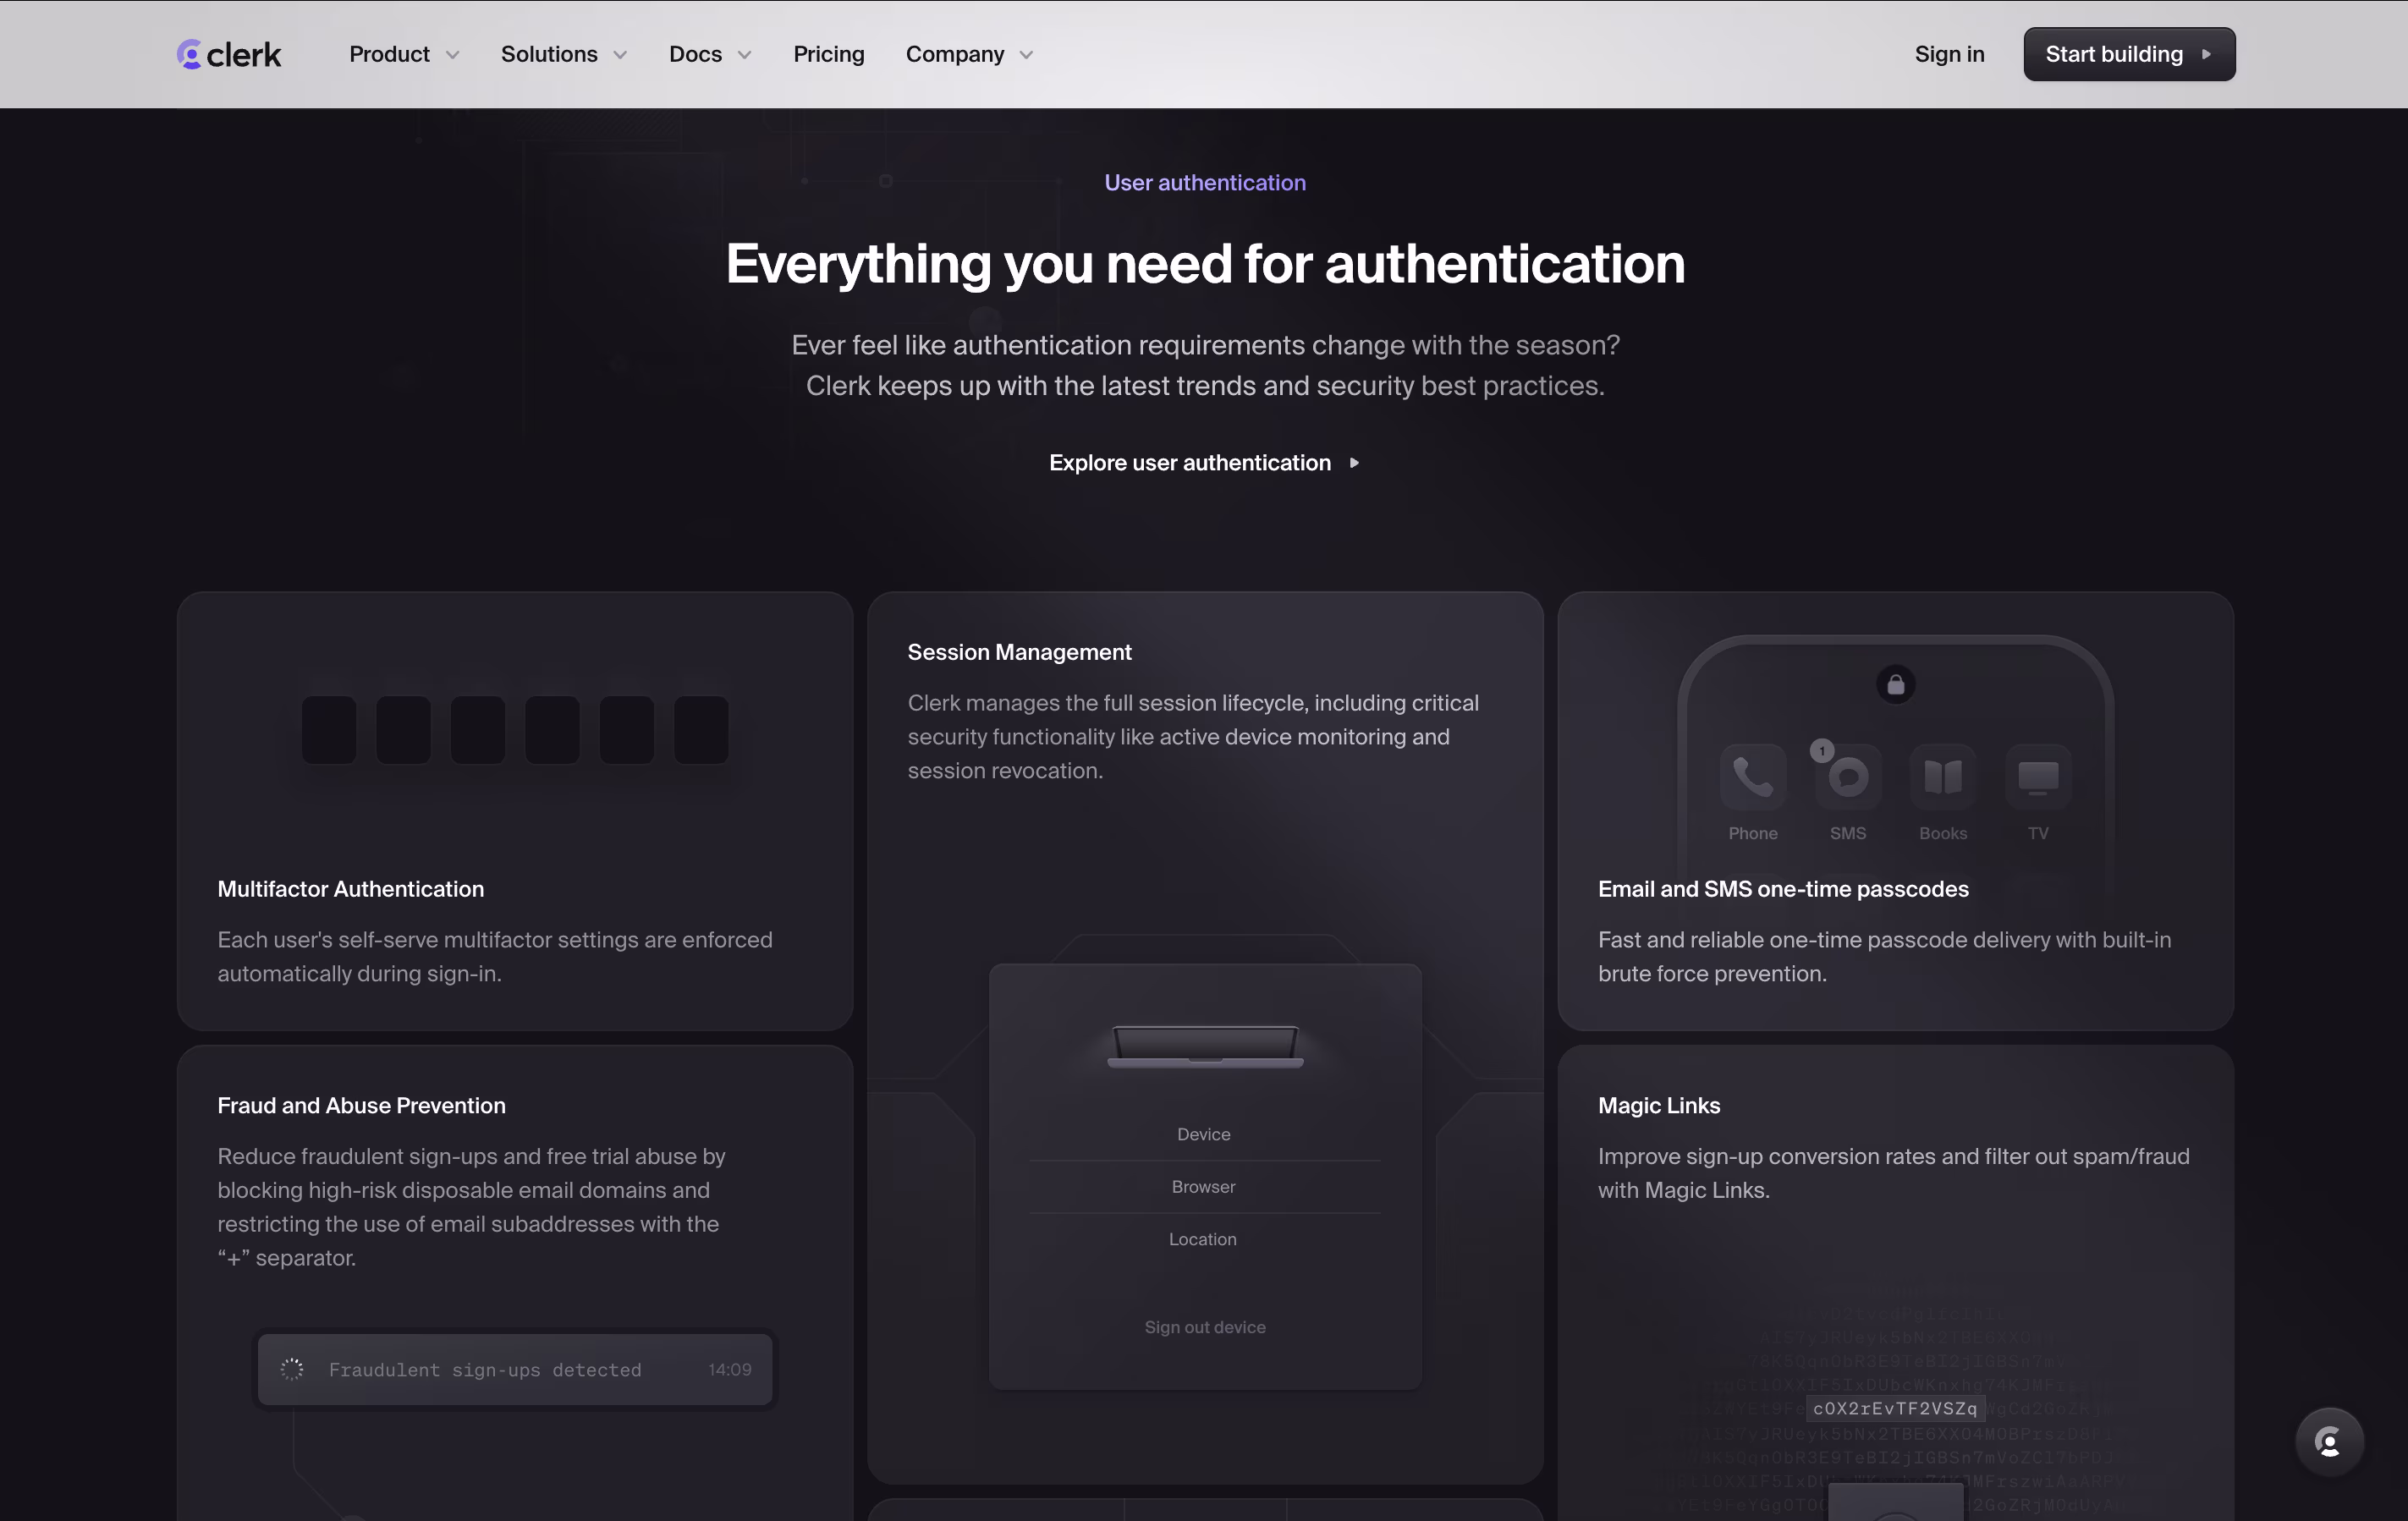2408x1521 pixels.
Task: Expand the Company dropdown menu
Action: [x=969, y=54]
